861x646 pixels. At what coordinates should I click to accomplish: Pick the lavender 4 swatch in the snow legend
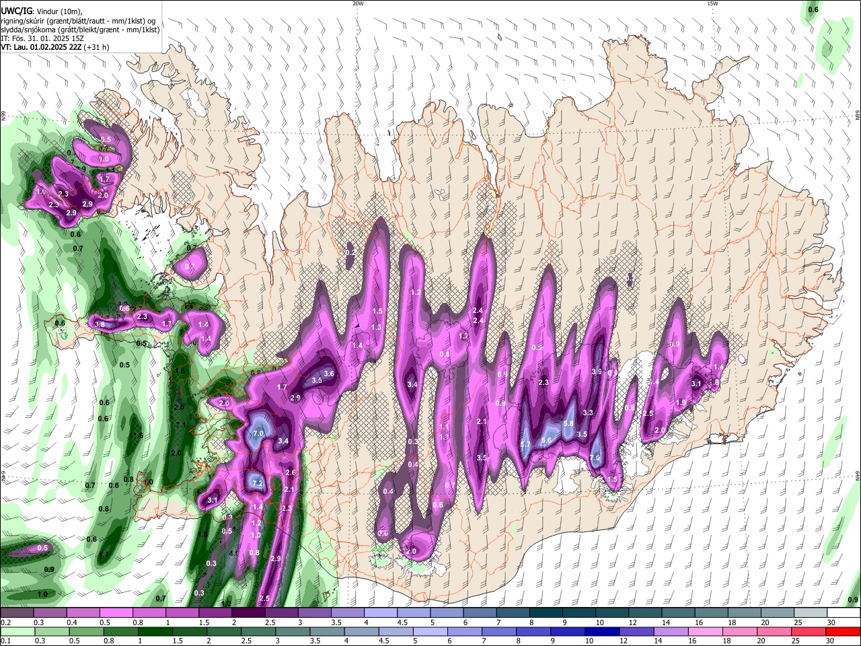[380, 613]
